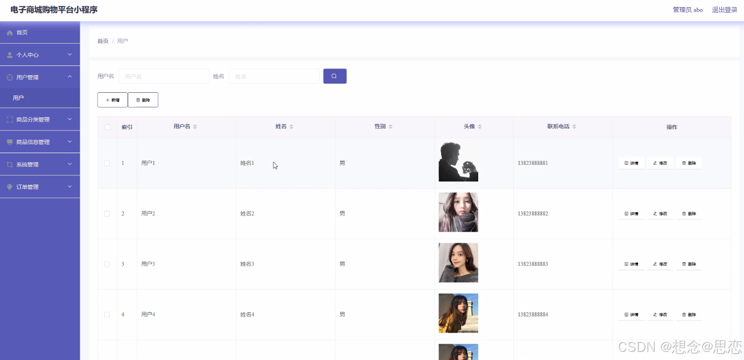This screenshot has height=360, width=744.
Task: Focus the 用户名 search input
Action: tap(164, 76)
